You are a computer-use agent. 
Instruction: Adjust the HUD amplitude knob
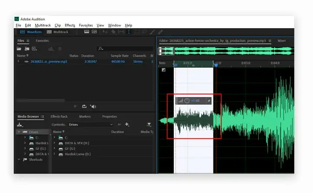coord(187,101)
